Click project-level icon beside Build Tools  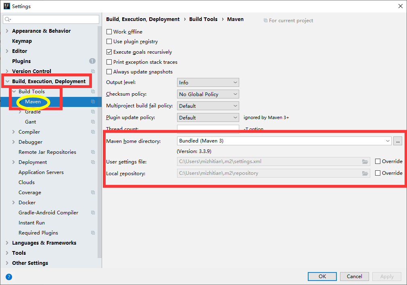click(x=93, y=92)
